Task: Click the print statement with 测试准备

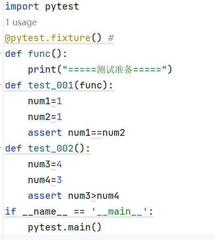Action: coord(100,69)
